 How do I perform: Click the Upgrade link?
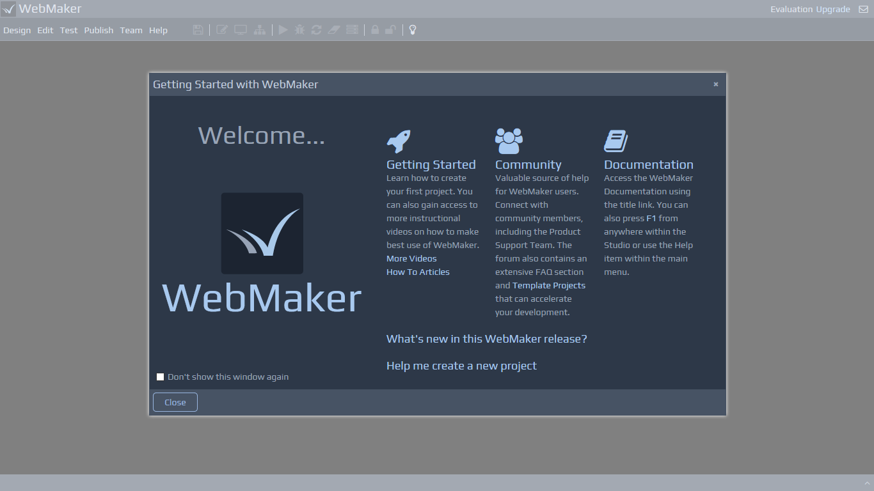coord(833,9)
